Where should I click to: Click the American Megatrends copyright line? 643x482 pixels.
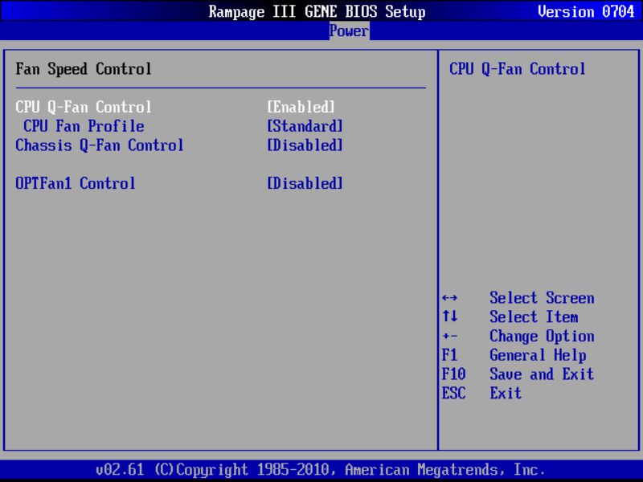point(320,469)
